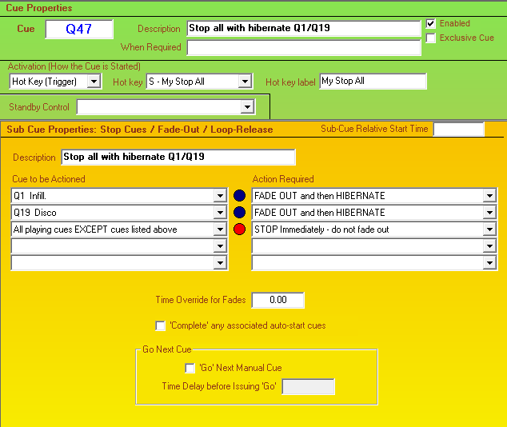Expand the Hot key 'S - My Stop All' dropdown
Screen dimensions: 507x427
tap(246, 82)
